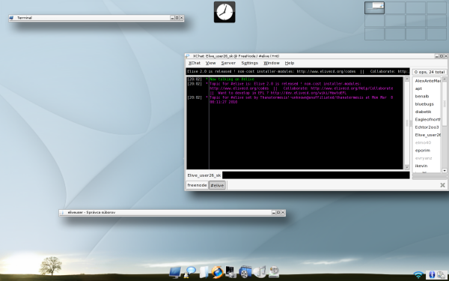Screen dimensions: 449x281
Task: Click the user list scrollbar down arrow
Action: tap(445, 171)
